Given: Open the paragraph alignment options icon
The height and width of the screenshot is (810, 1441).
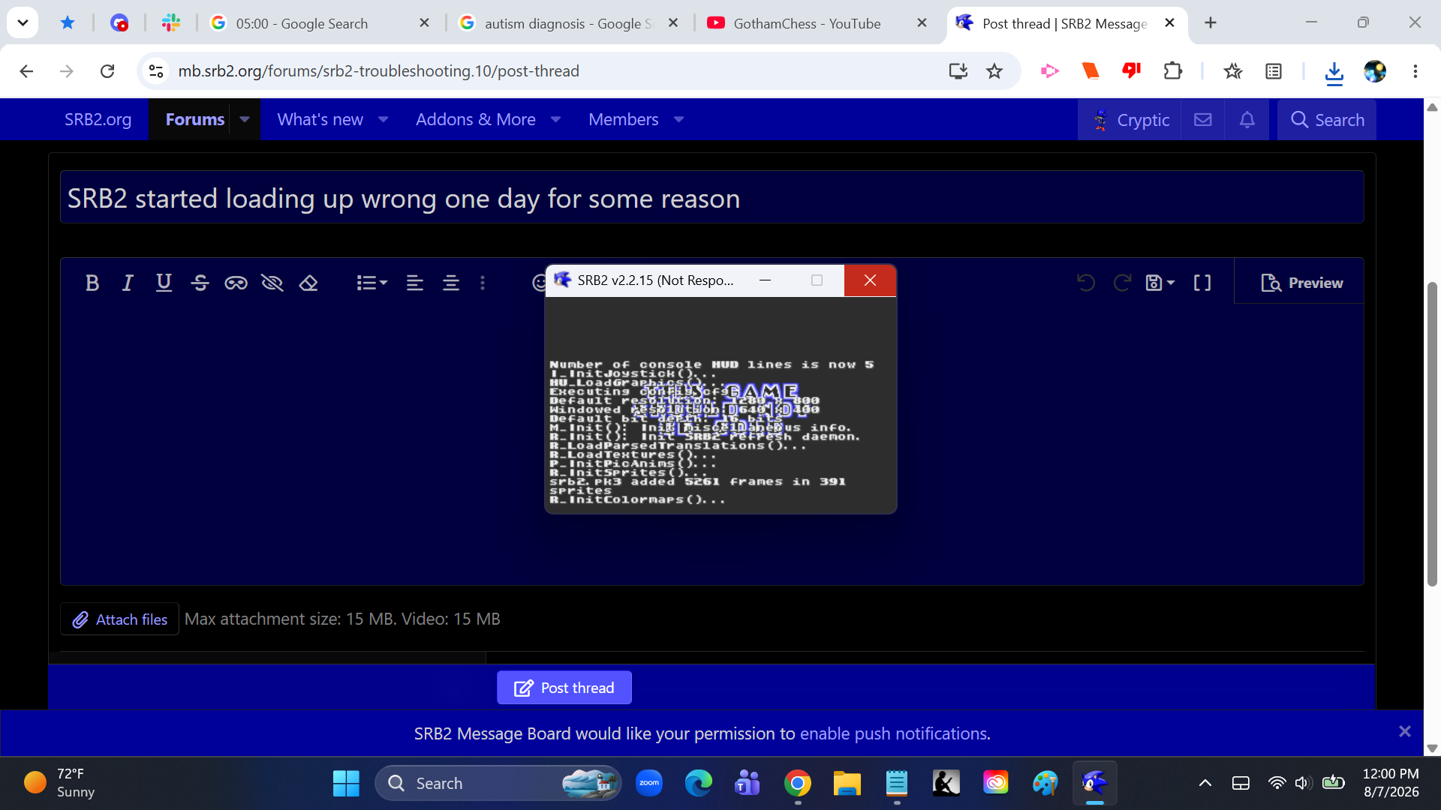Looking at the screenshot, I should (451, 283).
